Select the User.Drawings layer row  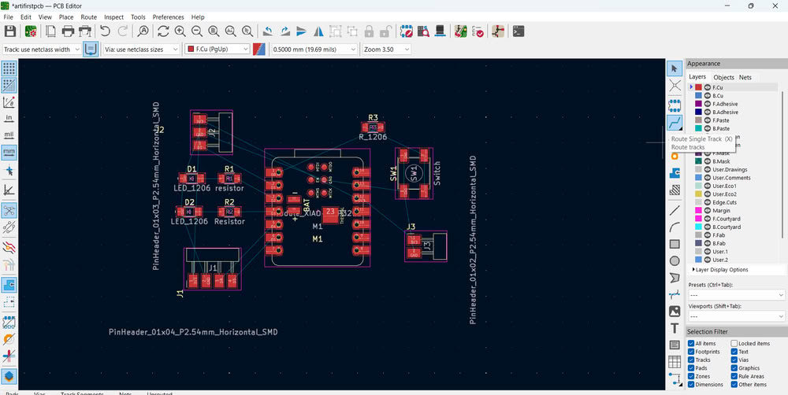(734, 170)
